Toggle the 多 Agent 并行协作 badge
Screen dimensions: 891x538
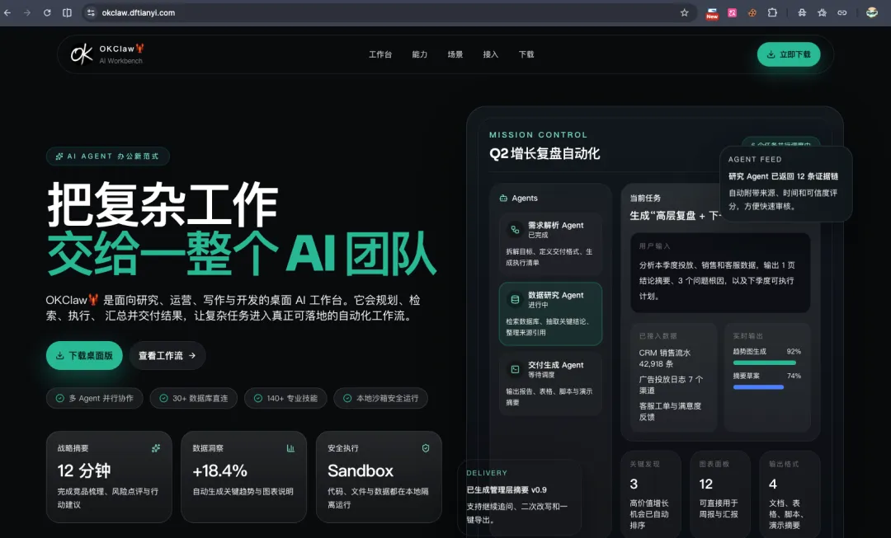tap(94, 398)
